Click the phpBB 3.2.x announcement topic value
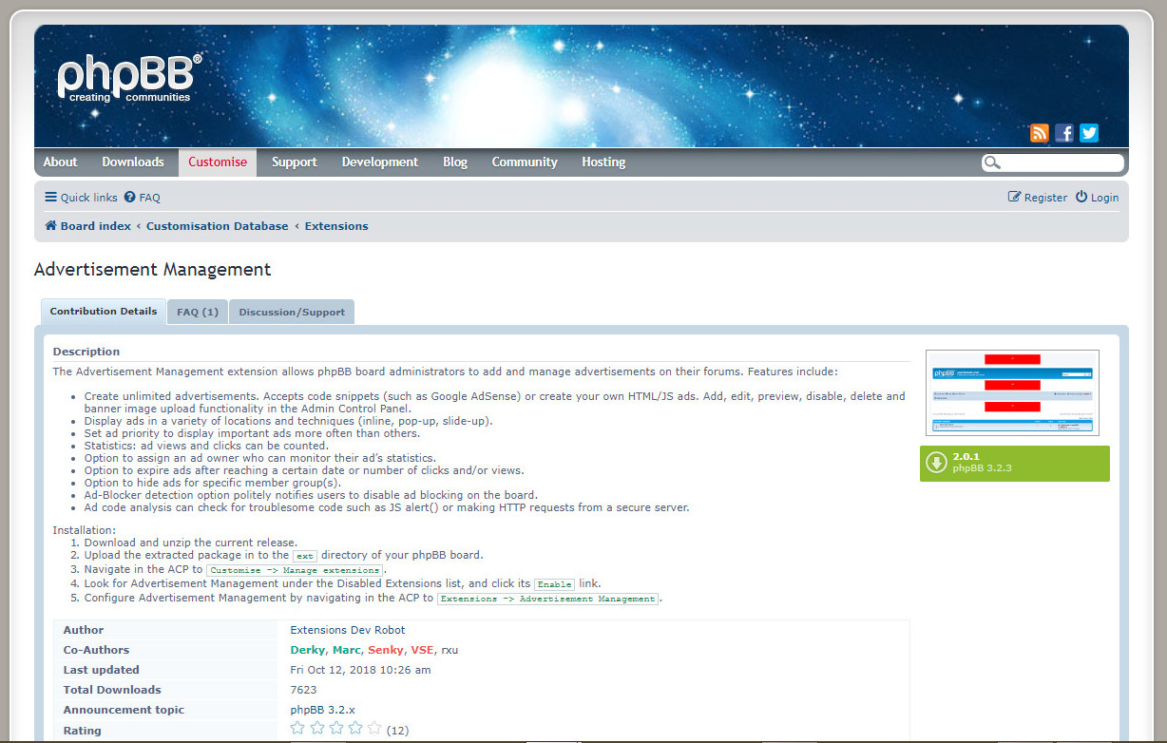The image size is (1167, 743). click(x=322, y=710)
